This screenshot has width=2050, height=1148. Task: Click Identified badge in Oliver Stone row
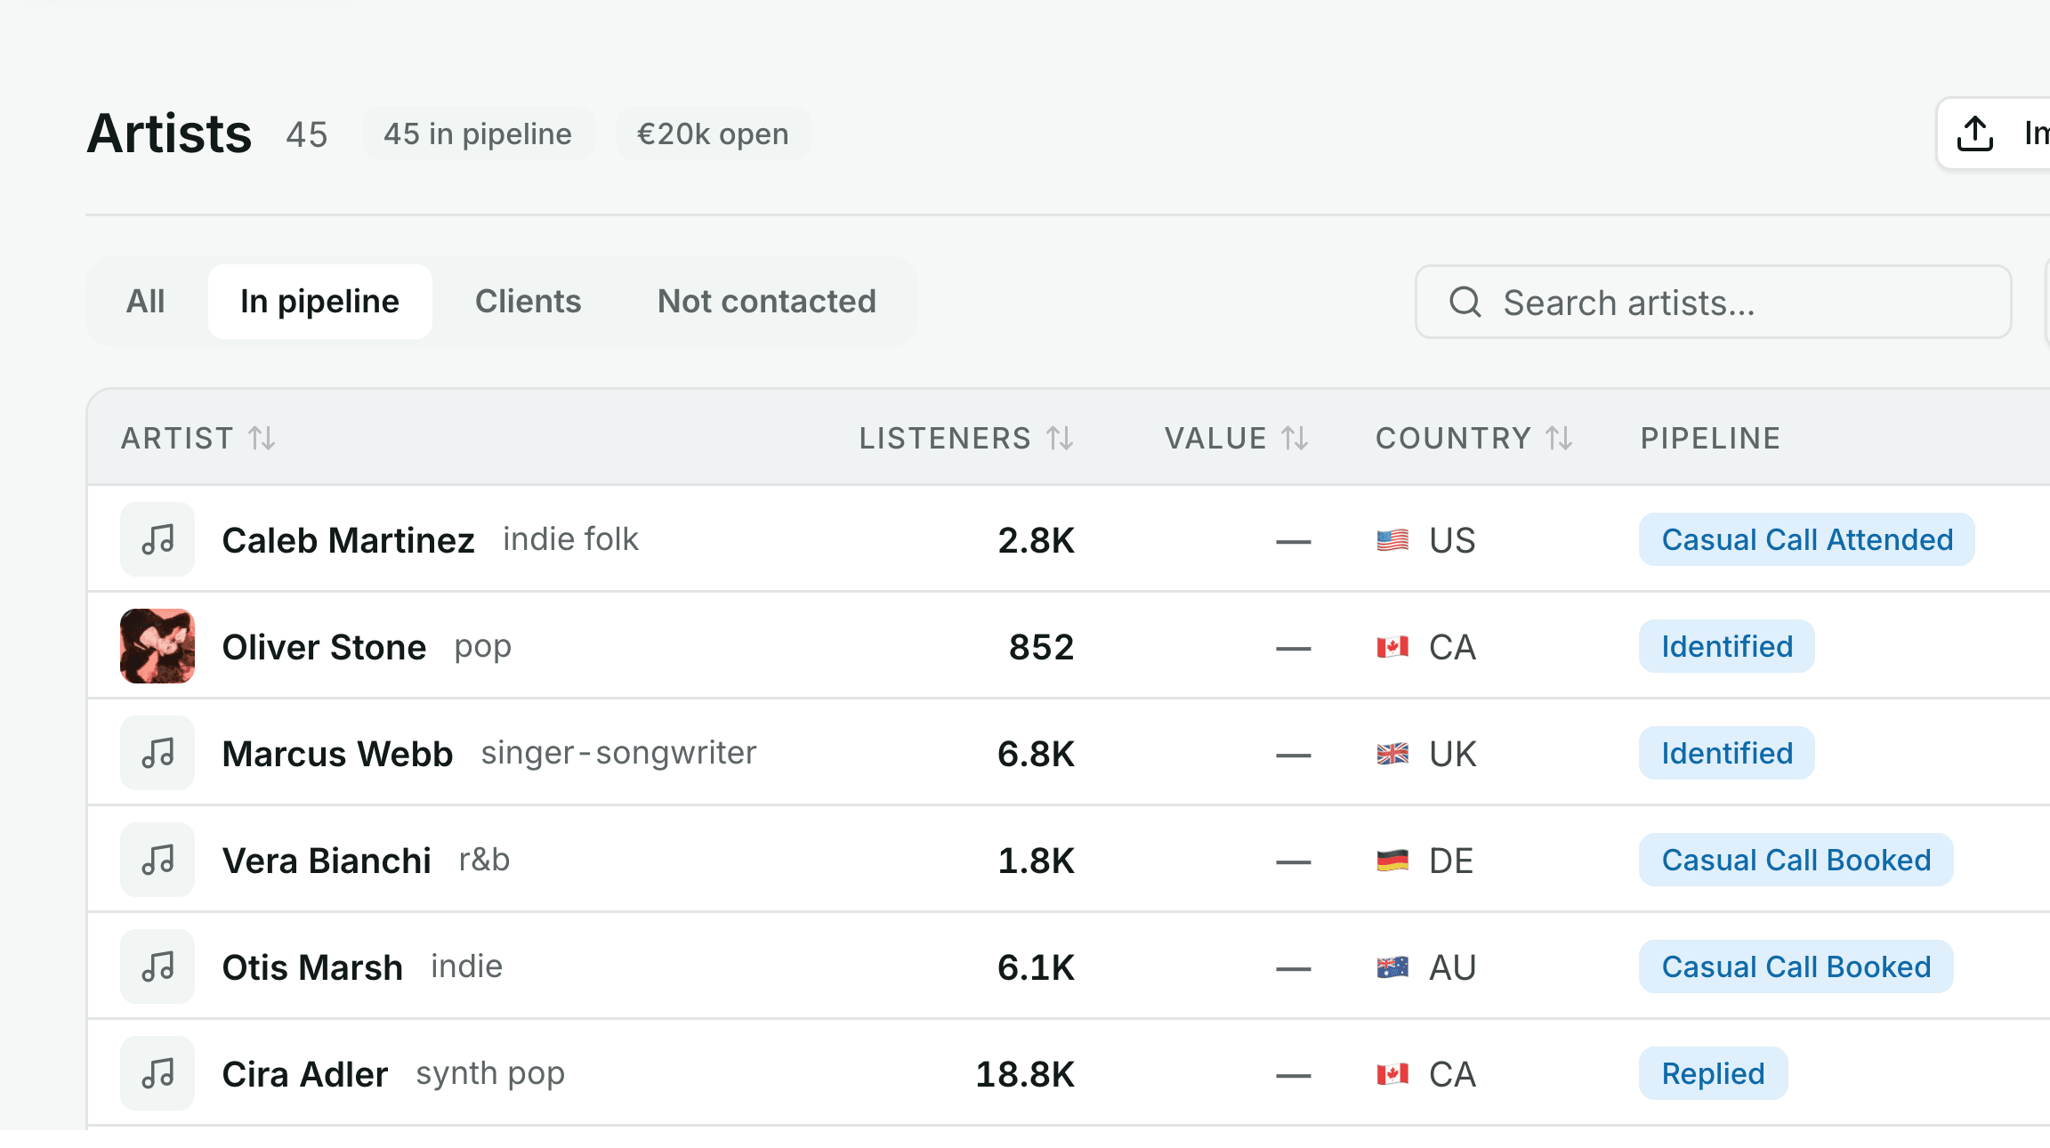[1727, 646]
